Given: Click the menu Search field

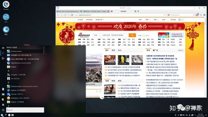Looking at the screenshot, I should 25,110.
